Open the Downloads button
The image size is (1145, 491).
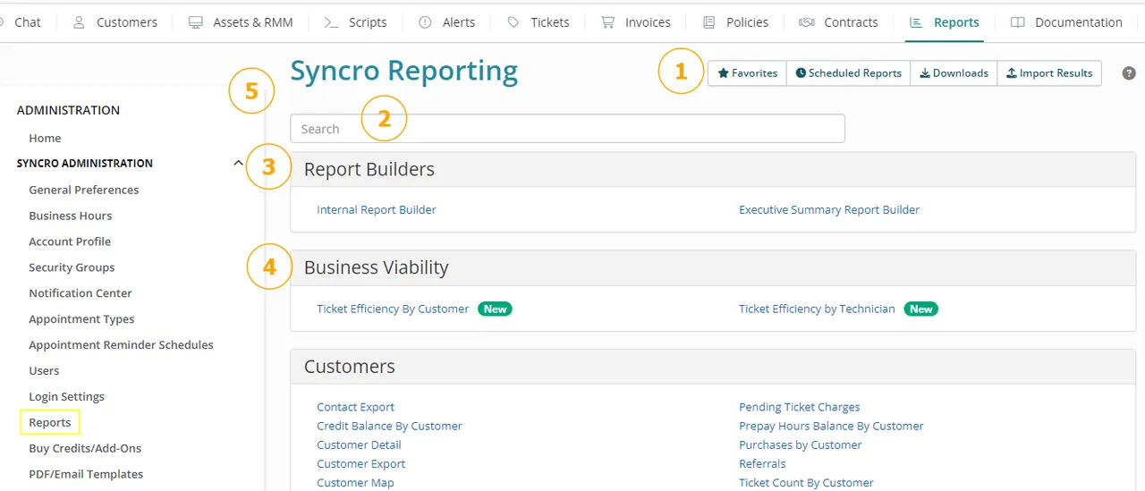(x=954, y=73)
